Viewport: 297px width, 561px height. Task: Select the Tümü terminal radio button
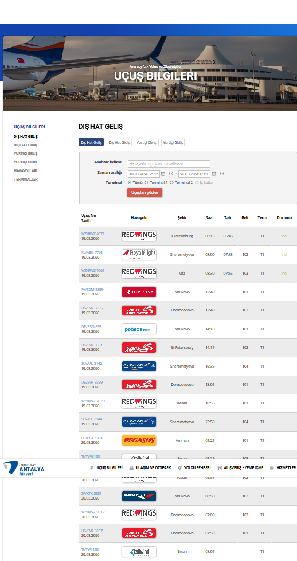point(129,183)
